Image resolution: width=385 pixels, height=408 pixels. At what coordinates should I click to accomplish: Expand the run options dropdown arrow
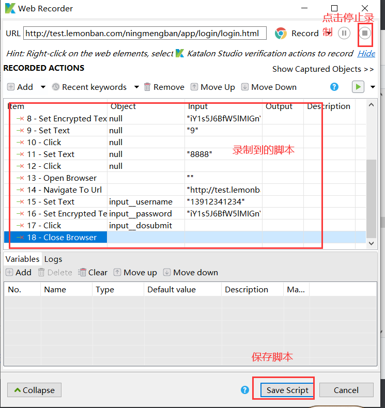(373, 87)
